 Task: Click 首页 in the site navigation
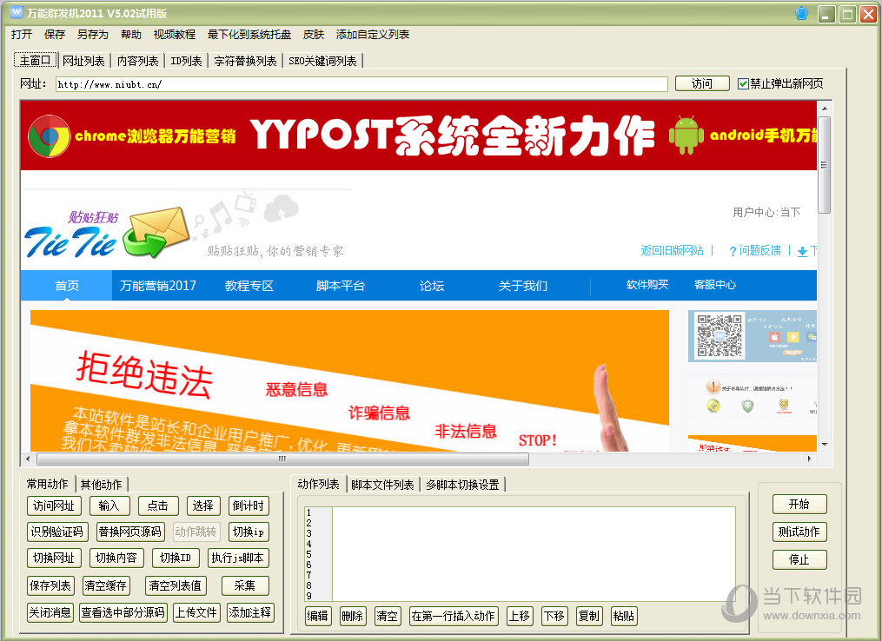pos(67,286)
